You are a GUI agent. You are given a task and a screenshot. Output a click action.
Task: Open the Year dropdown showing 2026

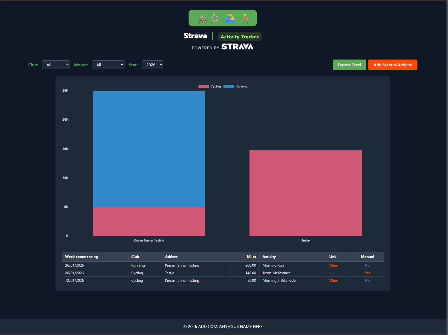pyautogui.click(x=152, y=65)
